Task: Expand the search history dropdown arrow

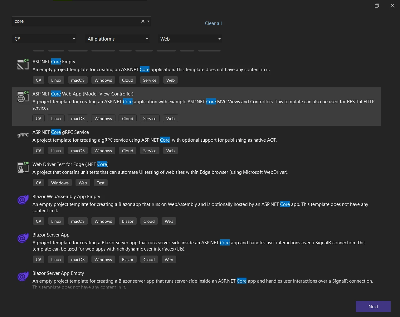Action: (x=149, y=21)
